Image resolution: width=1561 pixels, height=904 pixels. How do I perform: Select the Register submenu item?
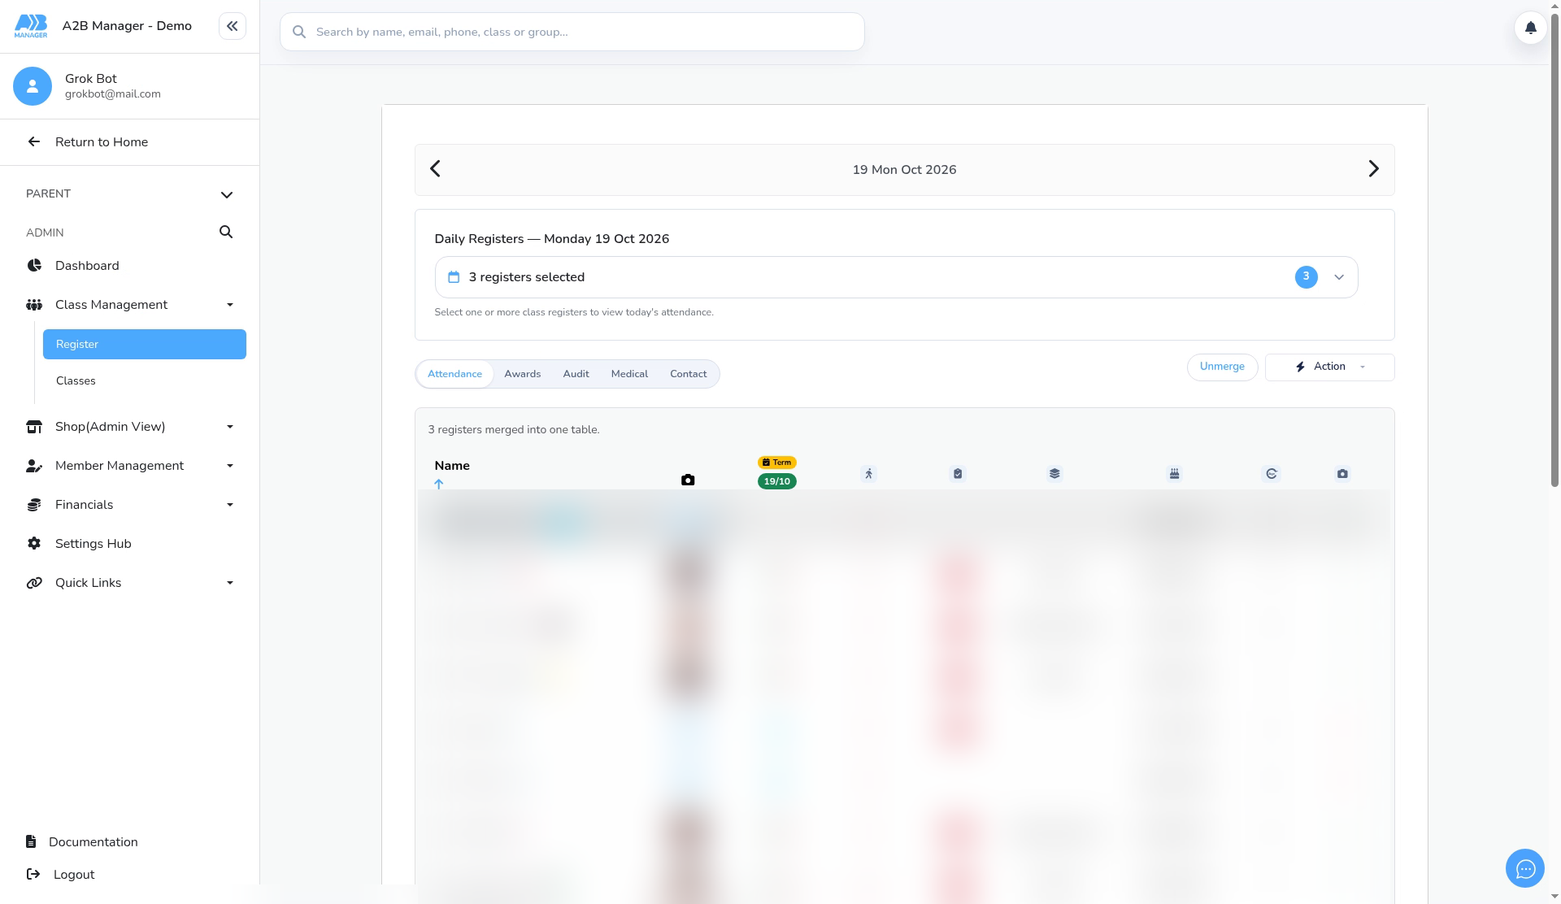point(145,344)
